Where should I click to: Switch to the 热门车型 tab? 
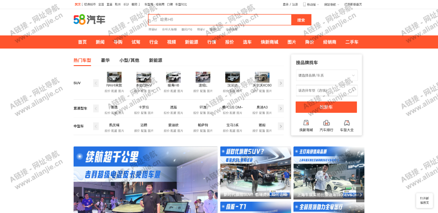82,60
